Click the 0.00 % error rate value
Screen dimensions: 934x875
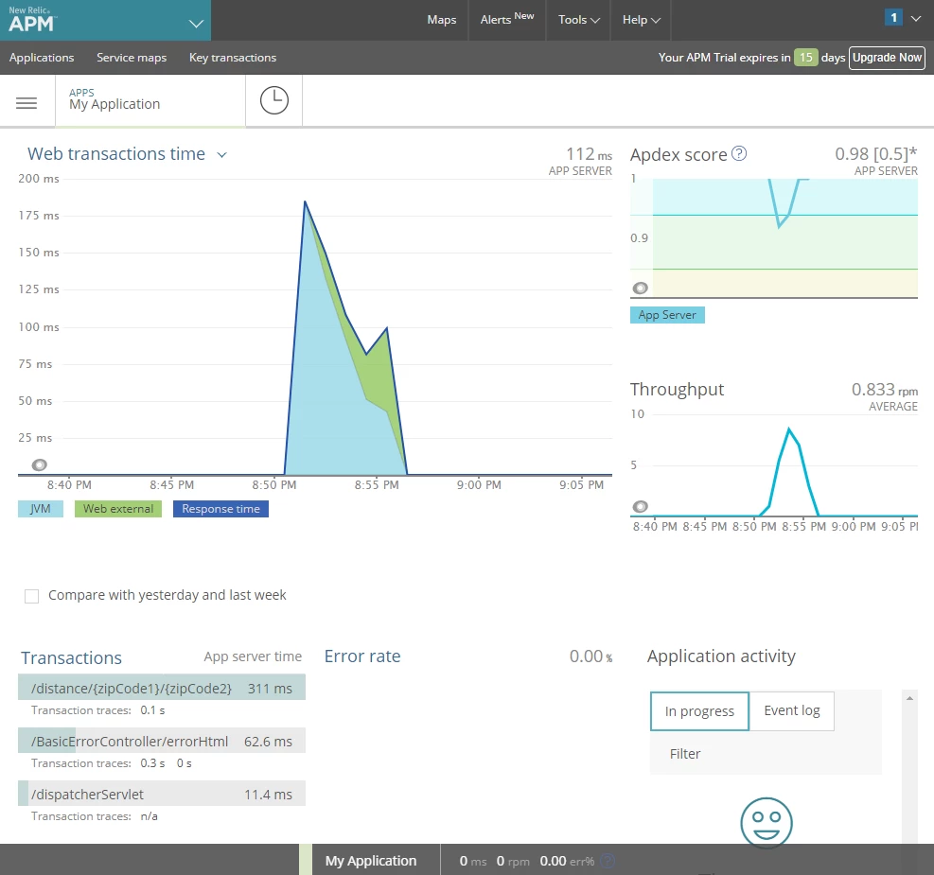pos(590,656)
